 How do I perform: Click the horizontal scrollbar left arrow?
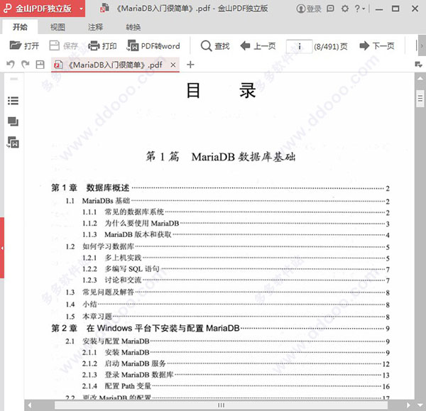[30, 405]
